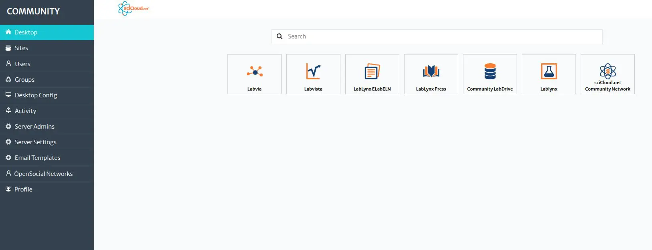Open Sites from the sidebar

(47, 48)
